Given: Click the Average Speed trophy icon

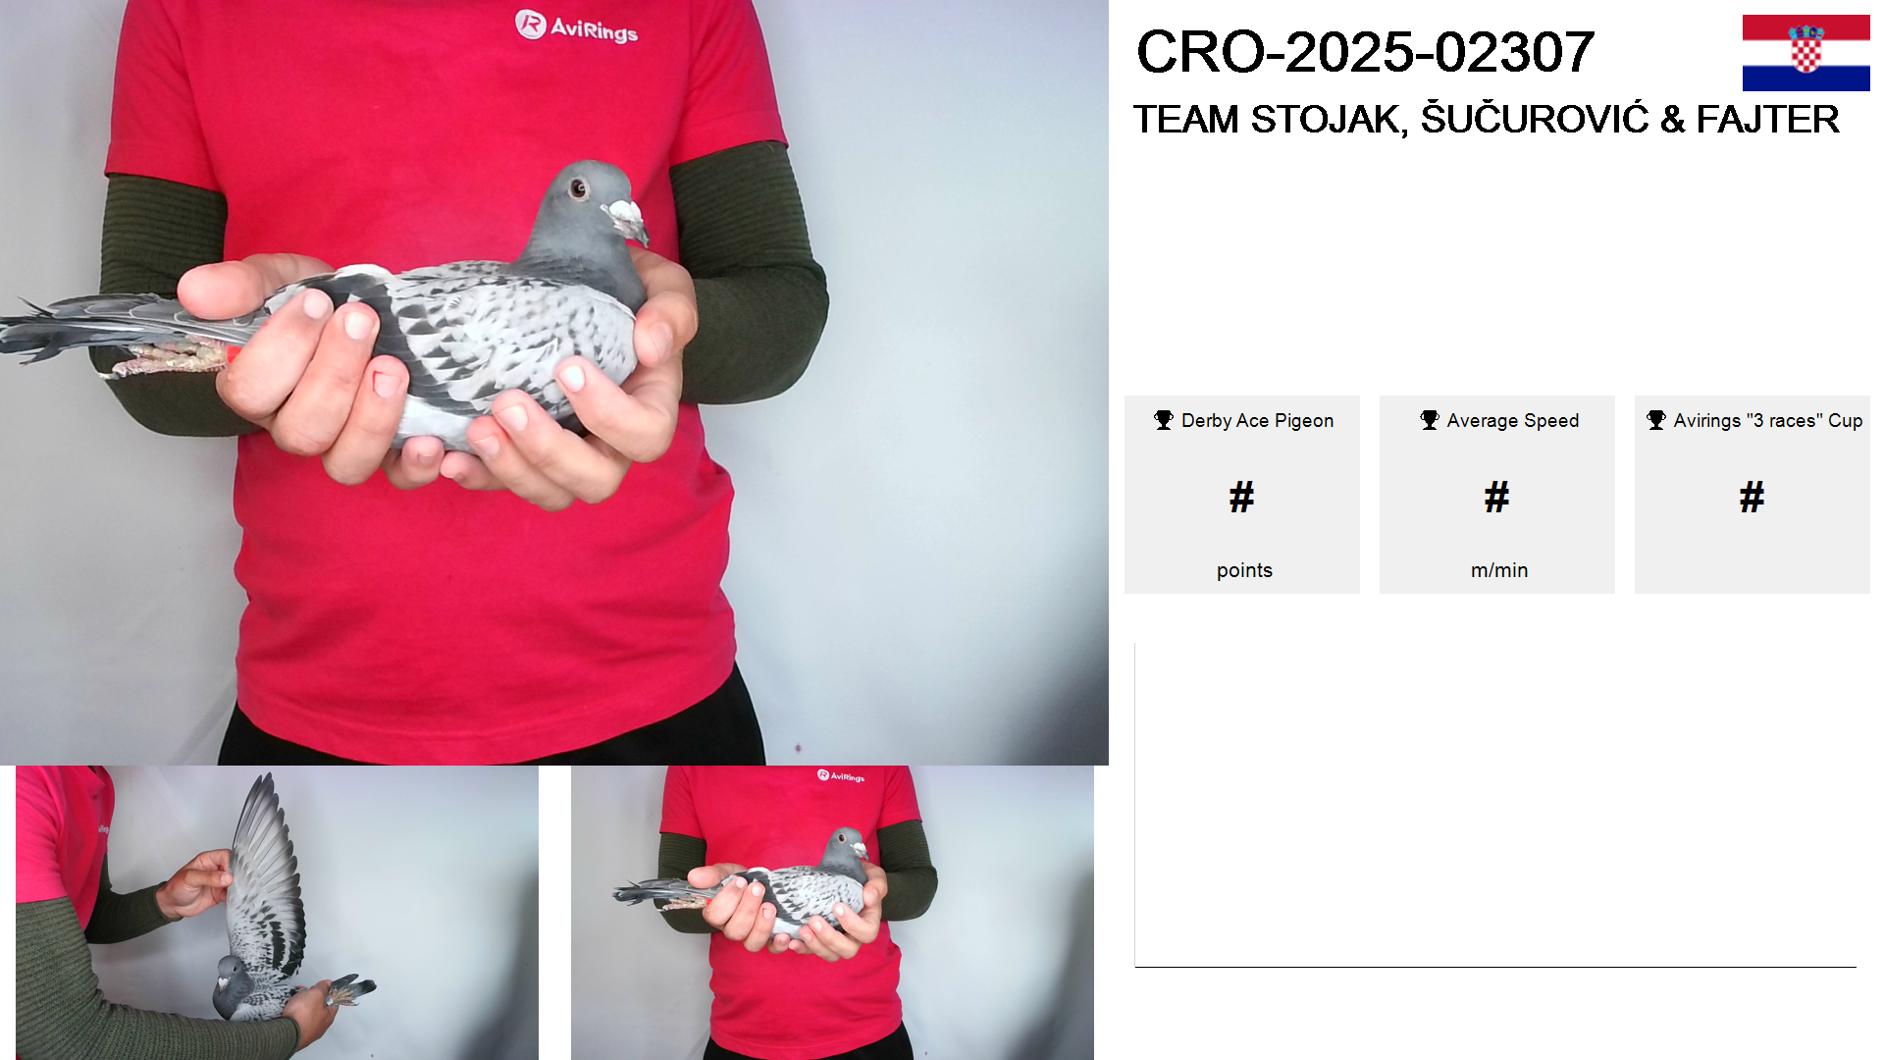Looking at the screenshot, I should tap(1430, 420).
